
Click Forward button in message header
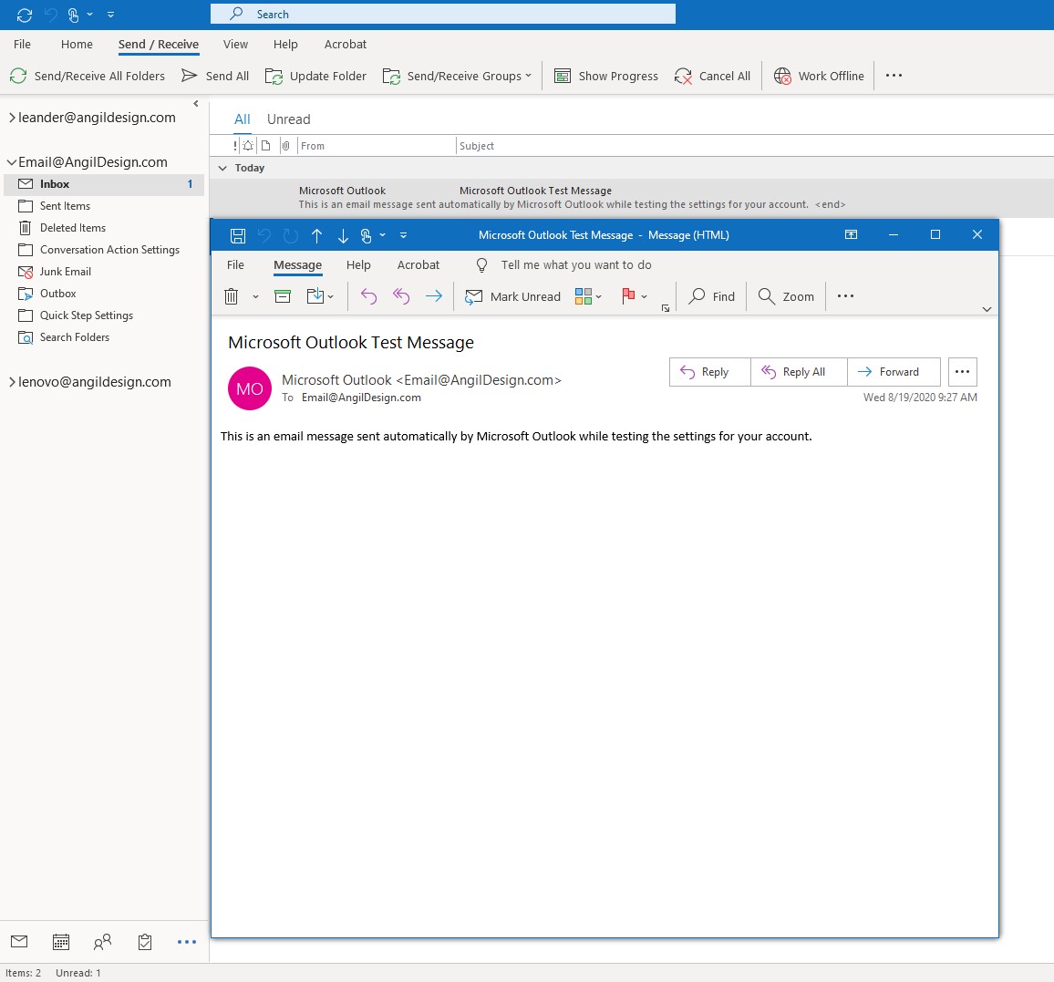click(x=894, y=372)
